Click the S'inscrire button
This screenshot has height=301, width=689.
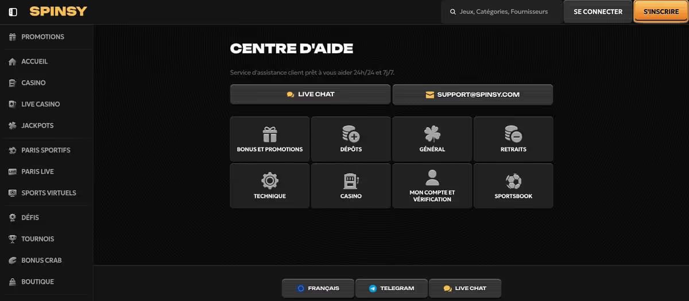(661, 11)
